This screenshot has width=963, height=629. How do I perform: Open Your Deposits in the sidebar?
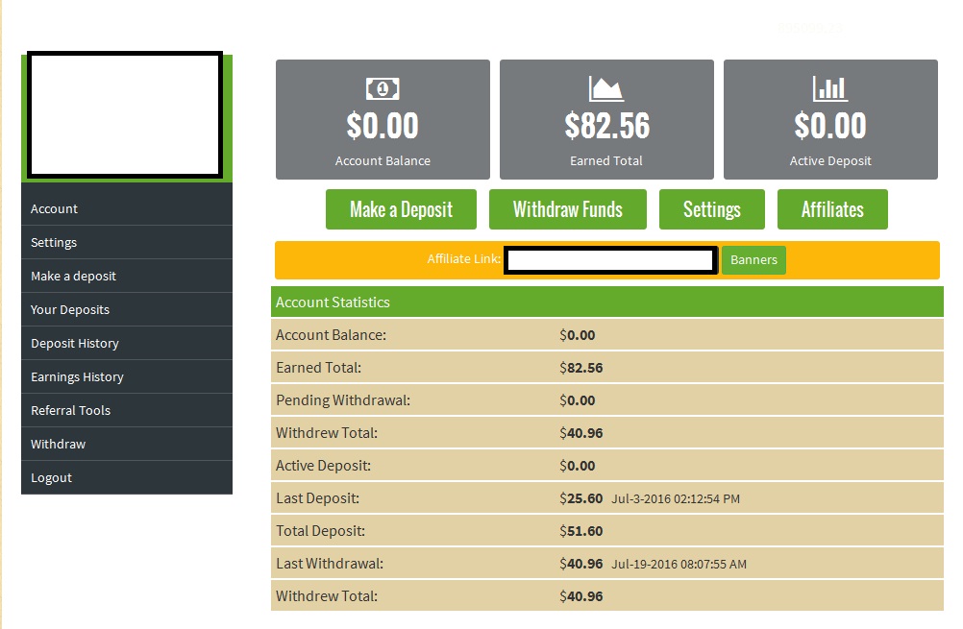tap(70, 310)
